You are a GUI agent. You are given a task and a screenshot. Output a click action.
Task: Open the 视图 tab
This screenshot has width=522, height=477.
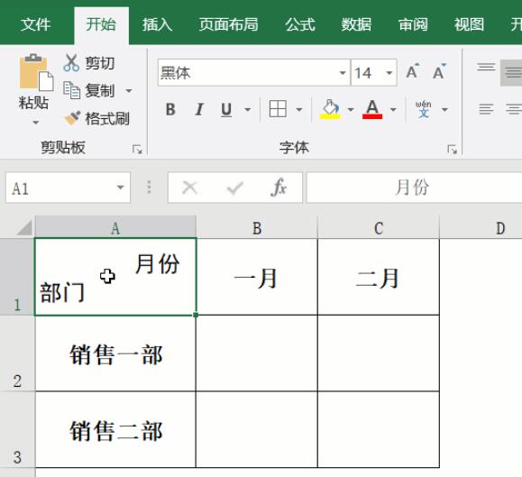[x=470, y=24]
